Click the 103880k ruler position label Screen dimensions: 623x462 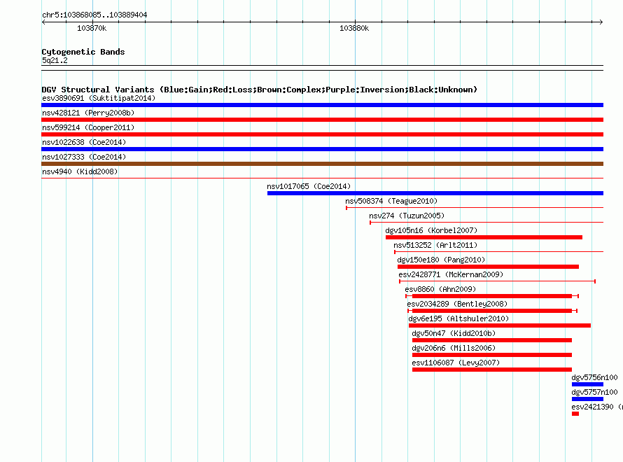click(354, 28)
